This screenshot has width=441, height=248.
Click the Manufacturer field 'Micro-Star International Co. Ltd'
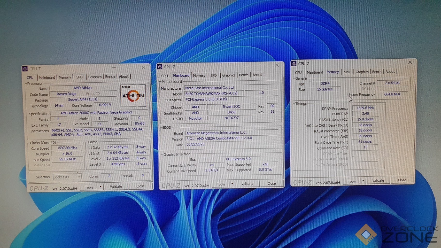[231, 88]
